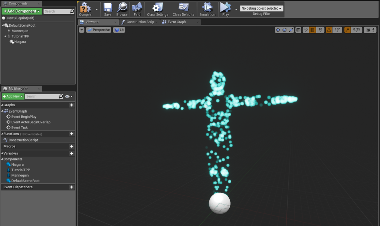Select NewBlueprint(self) in Components
The height and width of the screenshot is (226, 380).
tap(21, 18)
